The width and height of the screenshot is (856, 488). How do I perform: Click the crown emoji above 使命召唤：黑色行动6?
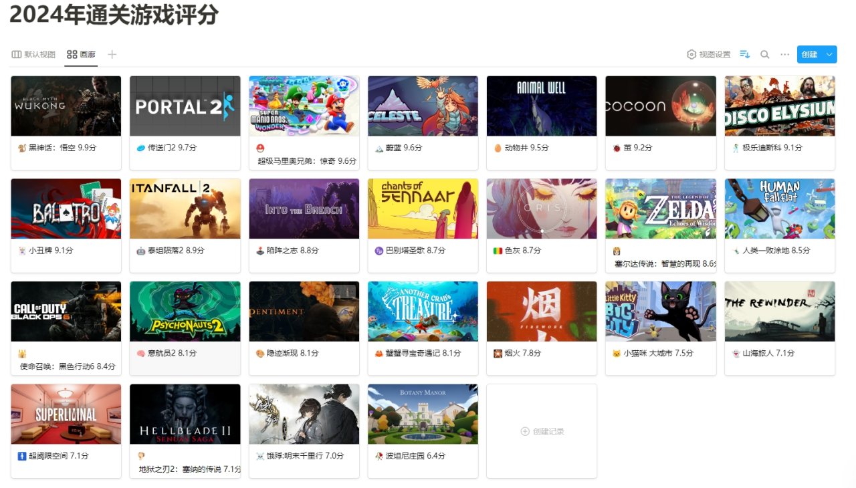coord(21,353)
